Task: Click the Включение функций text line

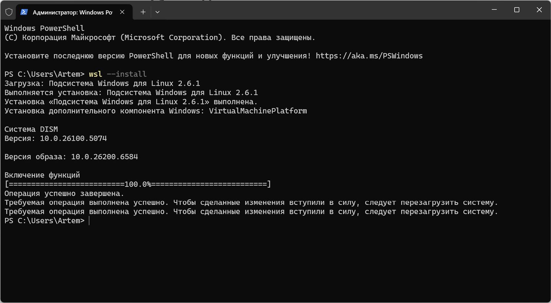Action: (x=42, y=175)
